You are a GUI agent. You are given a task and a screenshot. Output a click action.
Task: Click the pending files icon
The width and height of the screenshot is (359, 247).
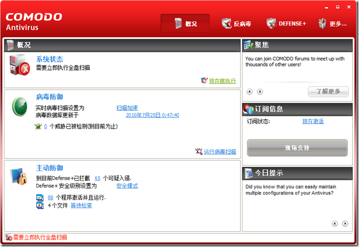pyautogui.click(x=40, y=205)
